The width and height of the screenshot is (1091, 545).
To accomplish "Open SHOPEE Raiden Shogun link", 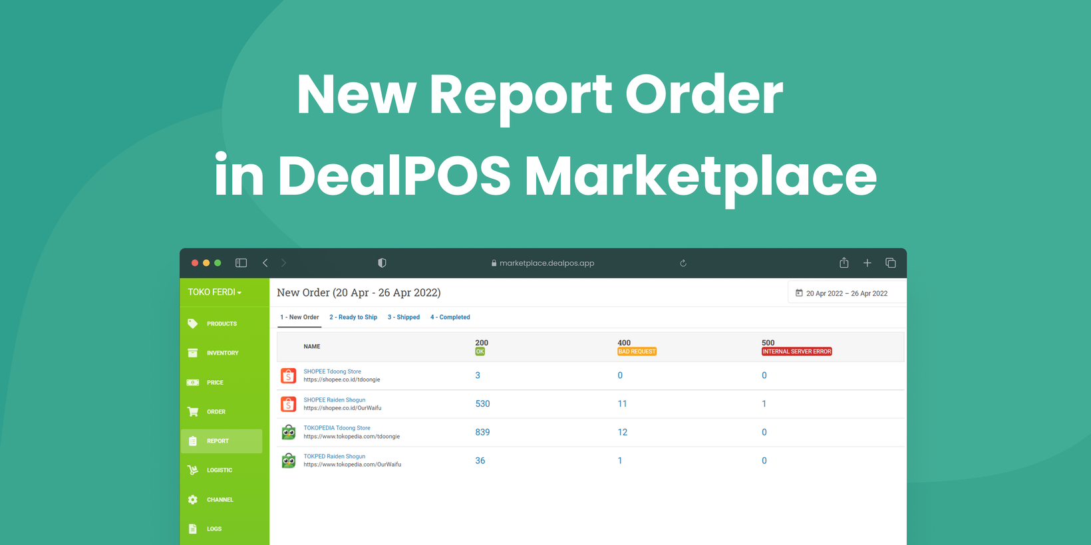I will coord(335,400).
